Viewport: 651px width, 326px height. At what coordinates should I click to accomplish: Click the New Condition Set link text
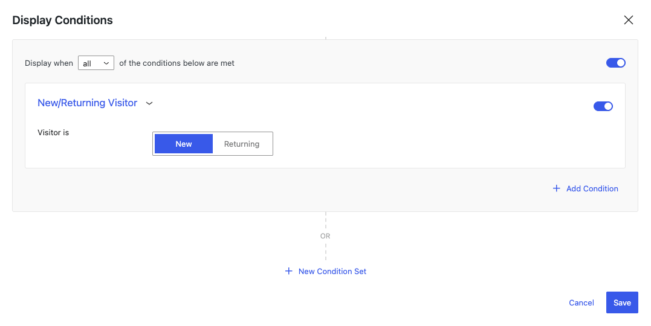click(332, 271)
